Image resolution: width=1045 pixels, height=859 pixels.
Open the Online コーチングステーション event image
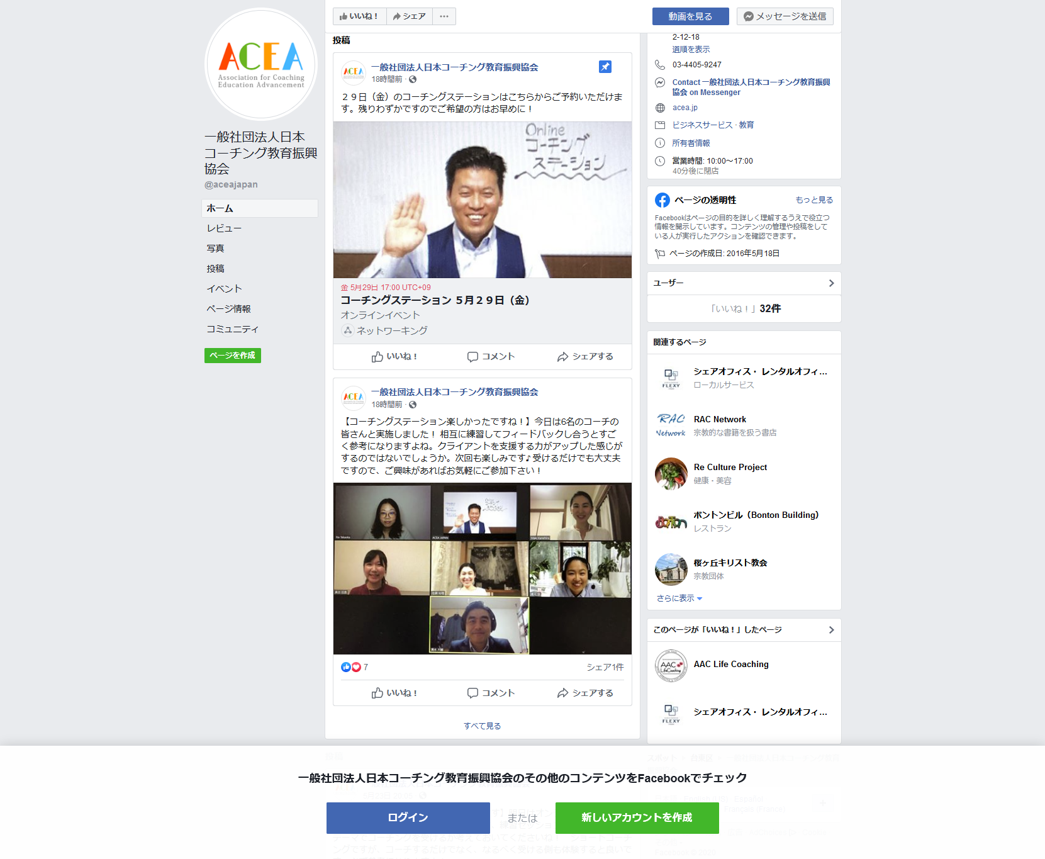click(x=483, y=200)
